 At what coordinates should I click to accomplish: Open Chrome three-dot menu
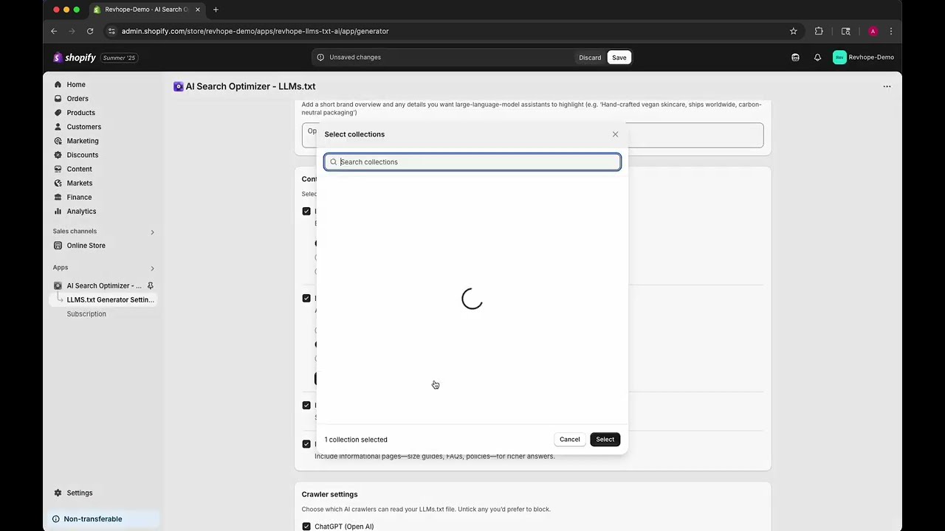tap(891, 31)
